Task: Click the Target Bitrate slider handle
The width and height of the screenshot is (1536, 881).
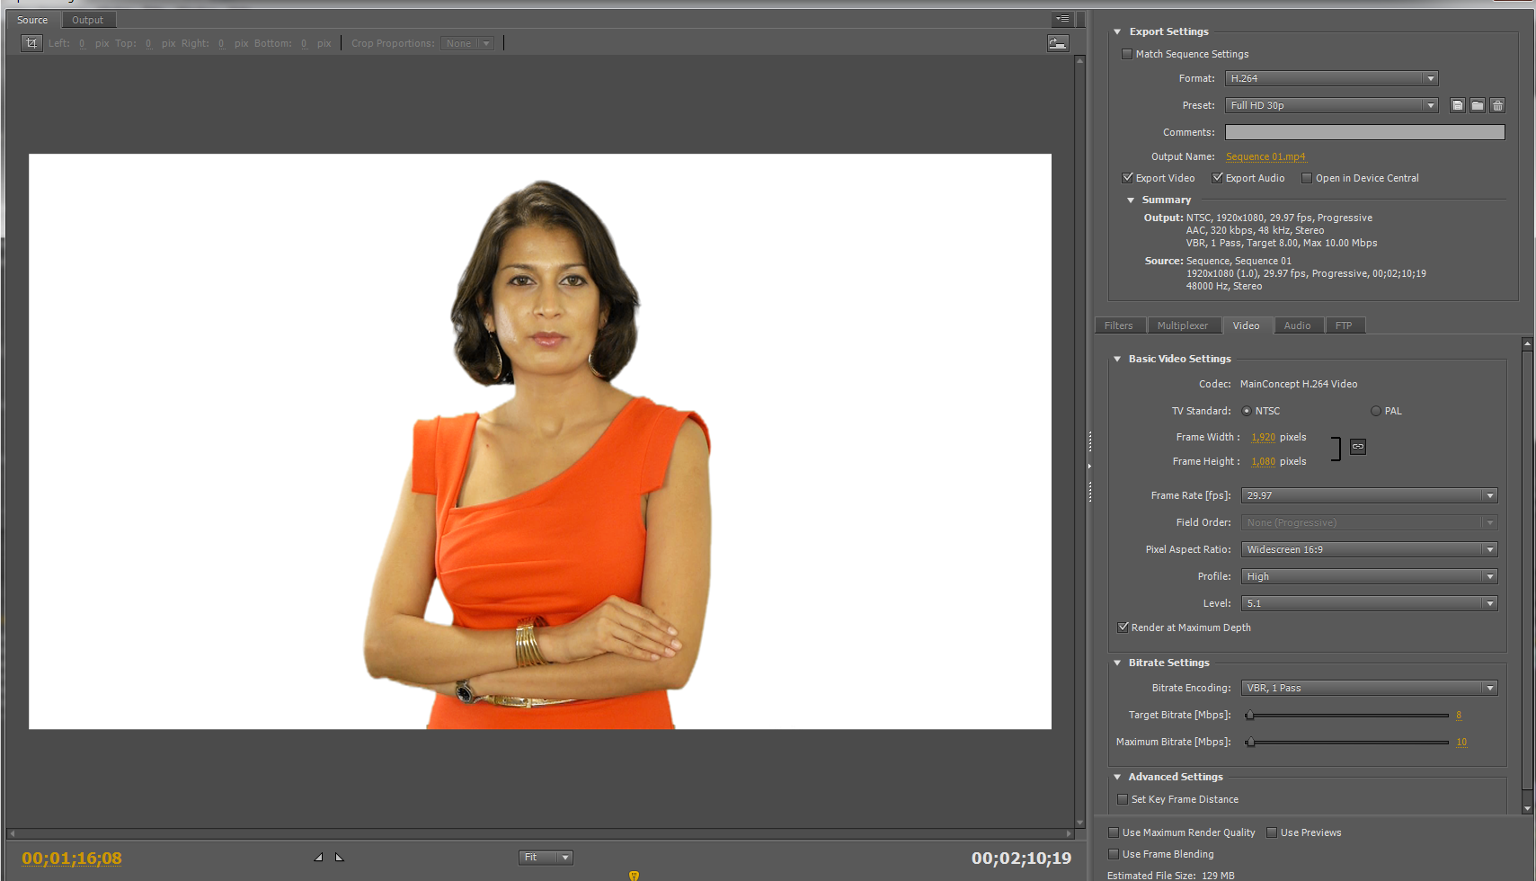Action: point(1249,716)
